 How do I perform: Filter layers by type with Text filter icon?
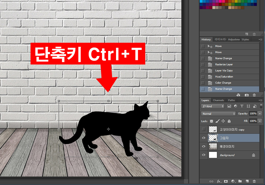tap(242, 106)
